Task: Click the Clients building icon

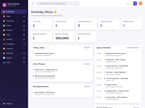Action: pos(4,26)
